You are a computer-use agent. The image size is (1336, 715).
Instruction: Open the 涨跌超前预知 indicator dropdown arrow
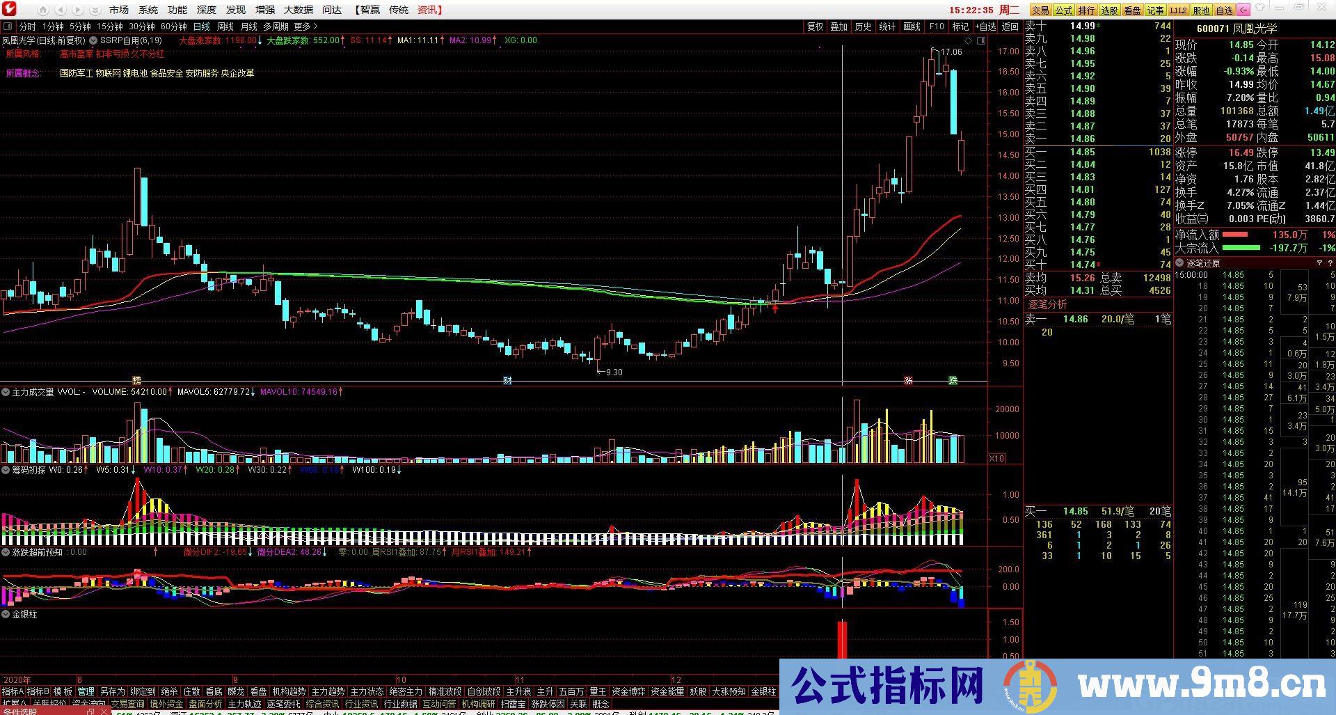[x=6, y=552]
